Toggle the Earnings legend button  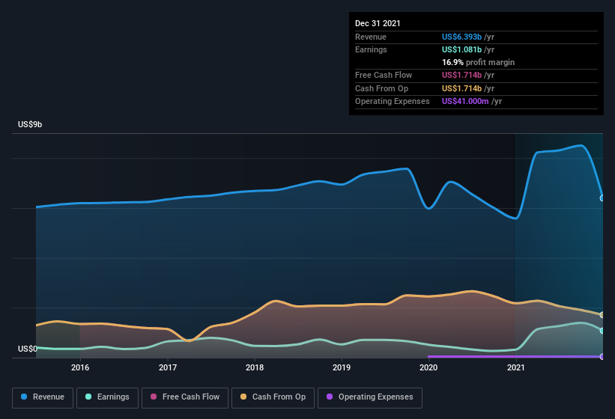[x=107, y=397]
